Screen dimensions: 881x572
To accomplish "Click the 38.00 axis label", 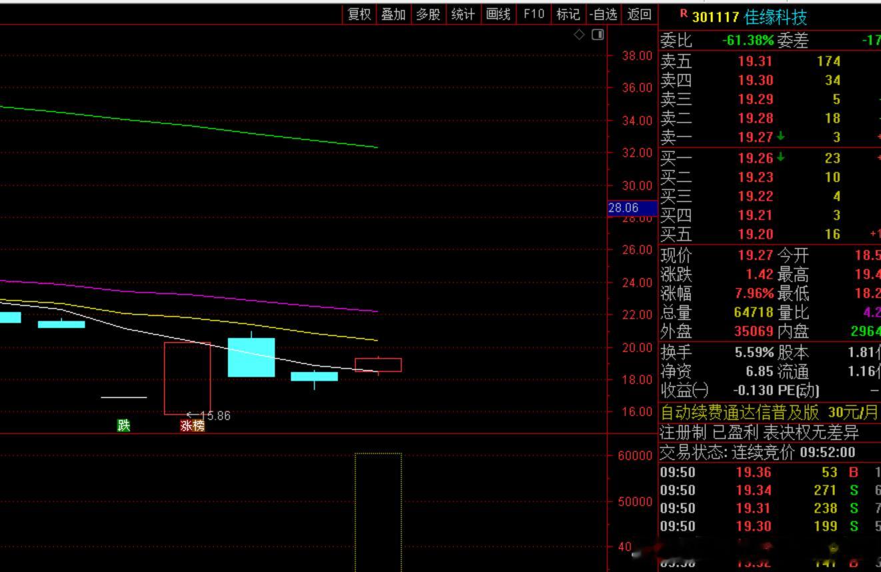I will [x=636, y=56].
